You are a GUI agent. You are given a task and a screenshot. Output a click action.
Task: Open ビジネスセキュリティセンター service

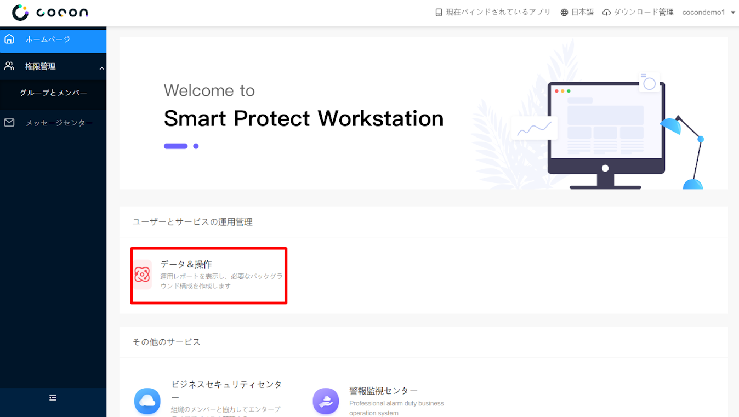point(226,390)
